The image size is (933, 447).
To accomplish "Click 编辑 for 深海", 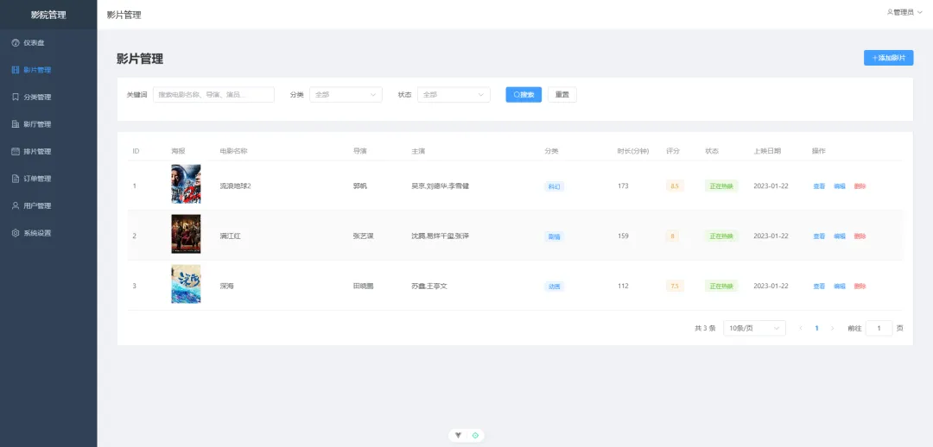I will coord(840,286).
